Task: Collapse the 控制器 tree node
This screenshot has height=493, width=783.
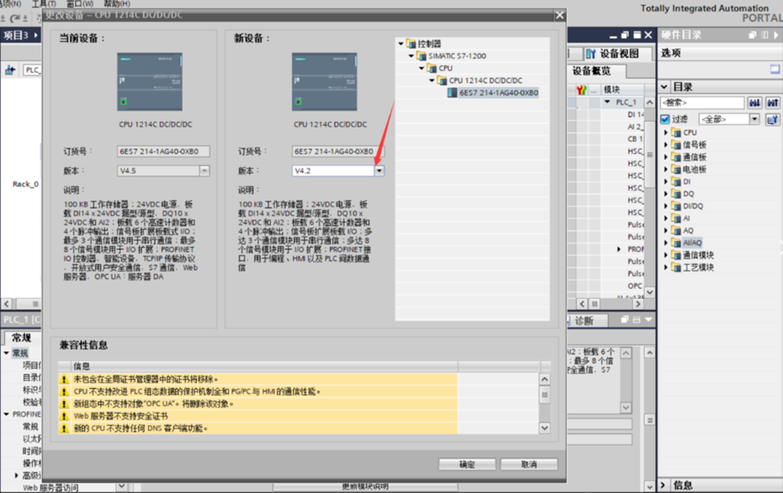Action: tap(401, 44)
